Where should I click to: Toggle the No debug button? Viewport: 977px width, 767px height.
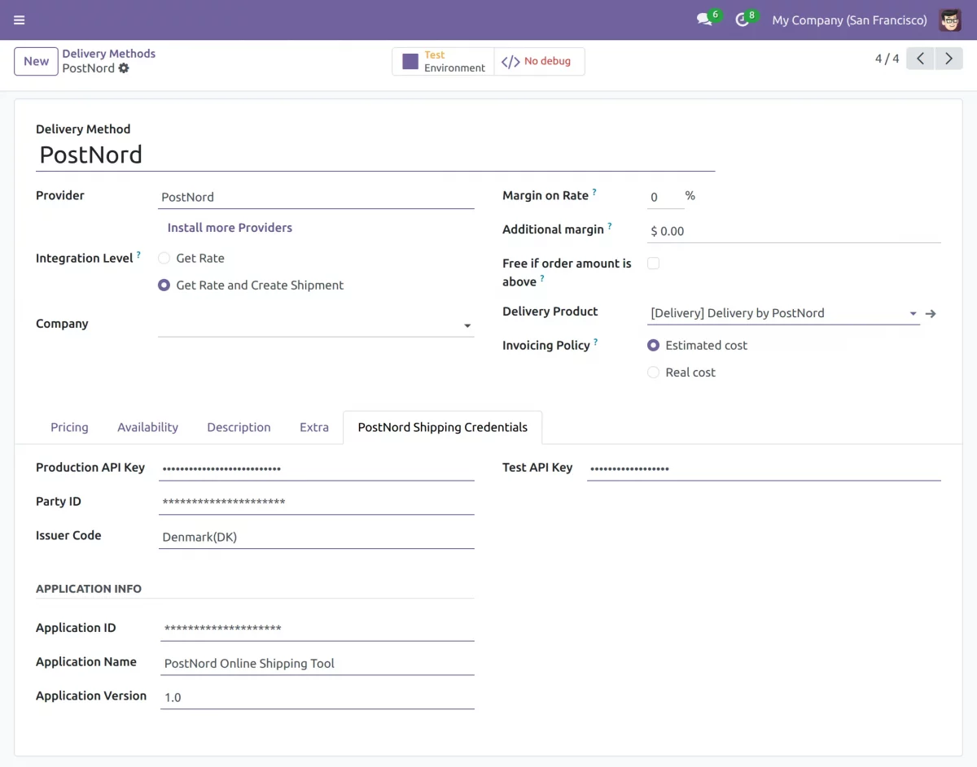539,61
